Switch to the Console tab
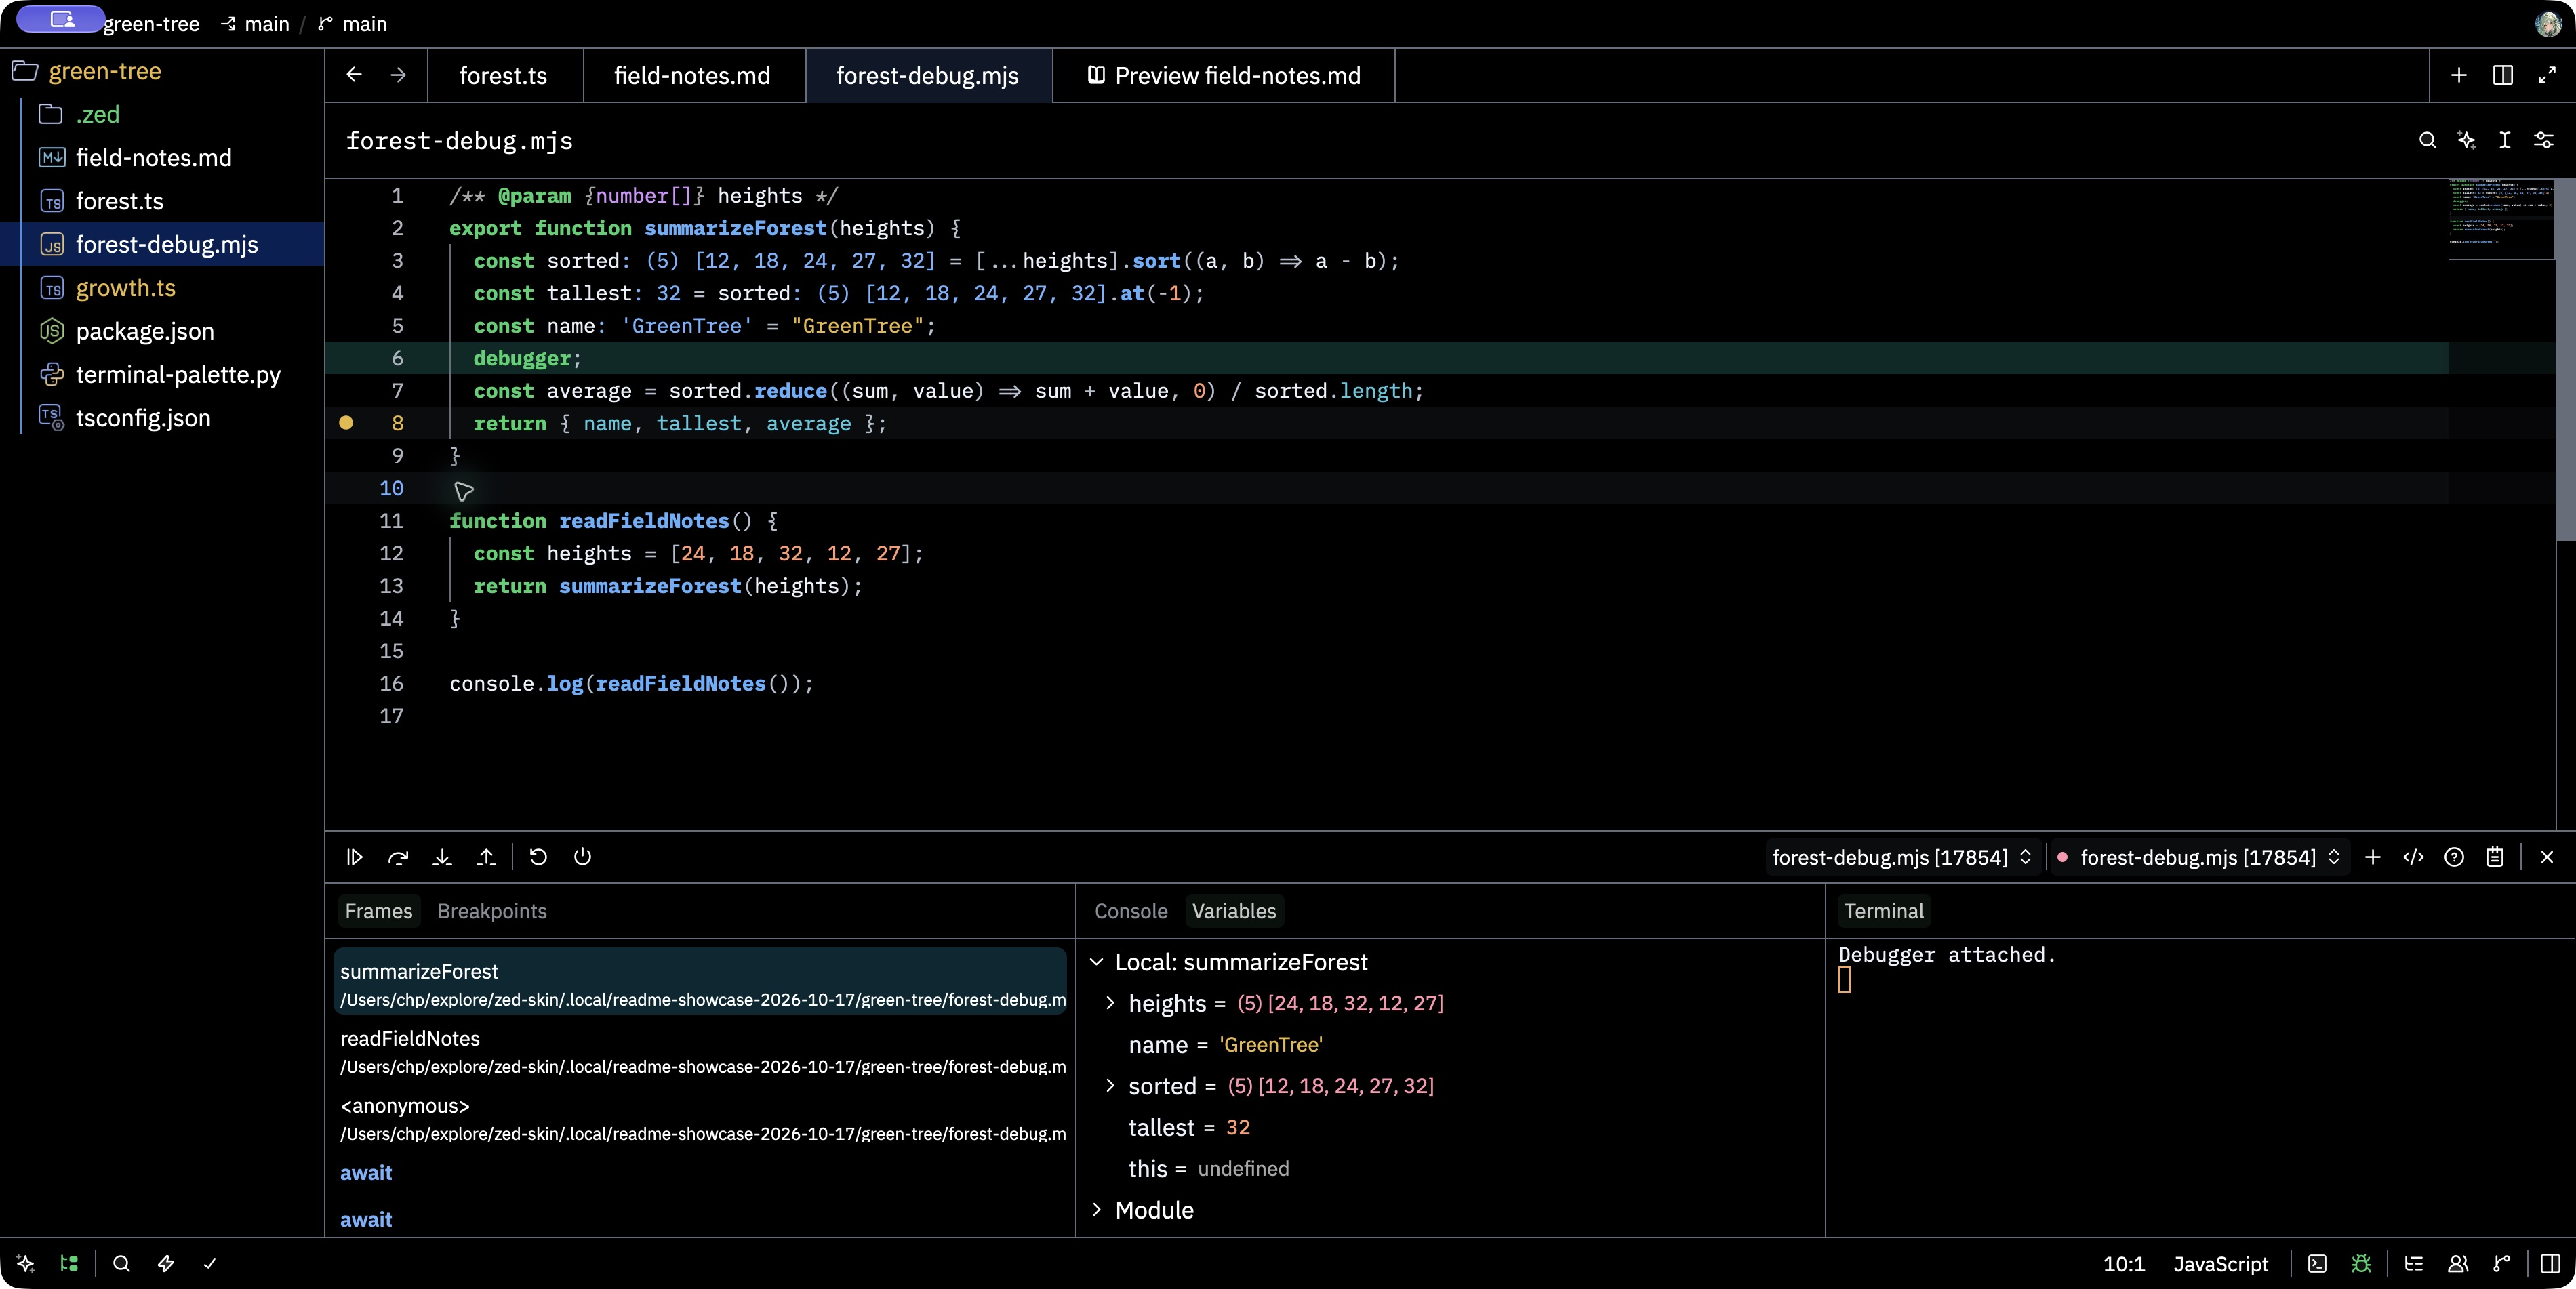2576x1289 pixels. point(1131,911)
